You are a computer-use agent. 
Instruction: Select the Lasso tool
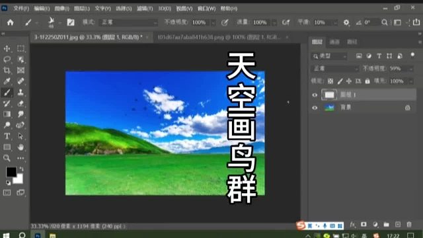pyautogui.click(x=7, y=59)
